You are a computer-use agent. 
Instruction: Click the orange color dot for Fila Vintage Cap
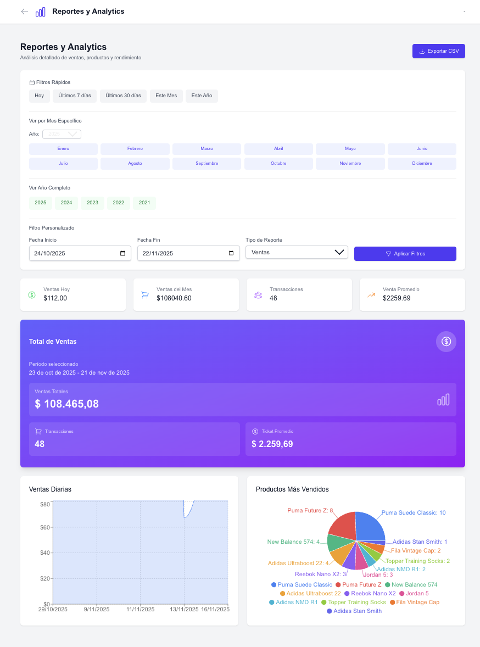tap(392, 603)
